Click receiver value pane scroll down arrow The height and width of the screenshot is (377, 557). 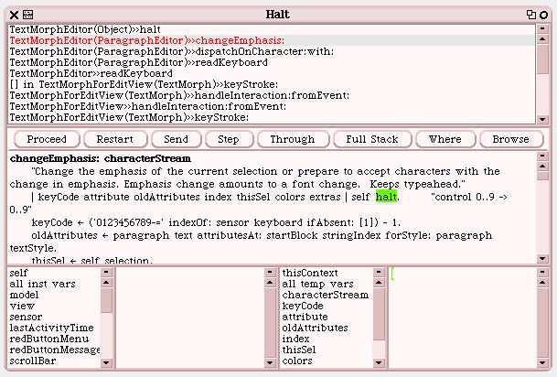coord(270,362)
